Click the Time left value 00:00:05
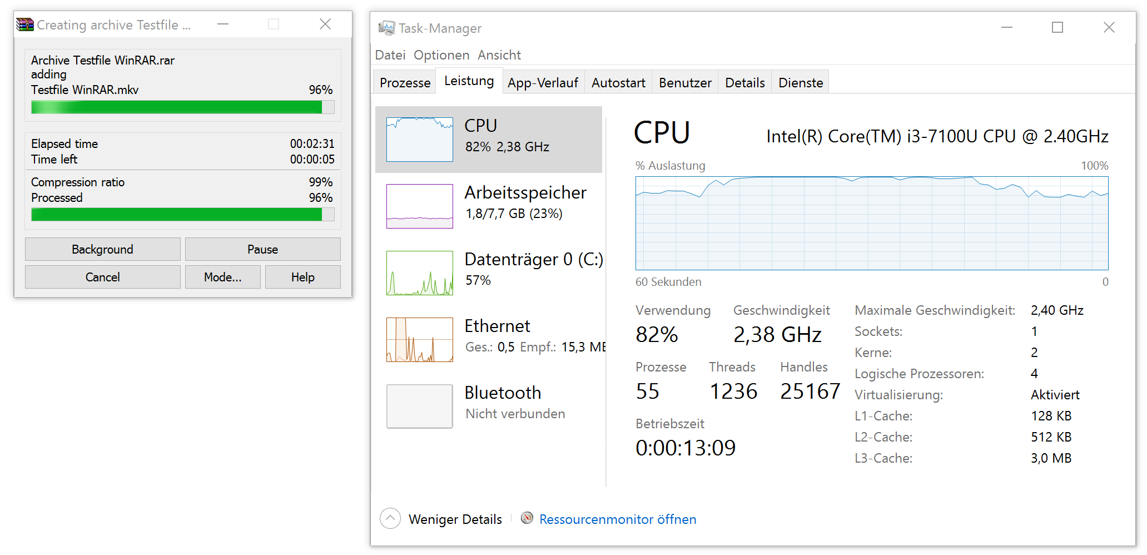The height and width of the screenshot is (555, 1147). 312,159
